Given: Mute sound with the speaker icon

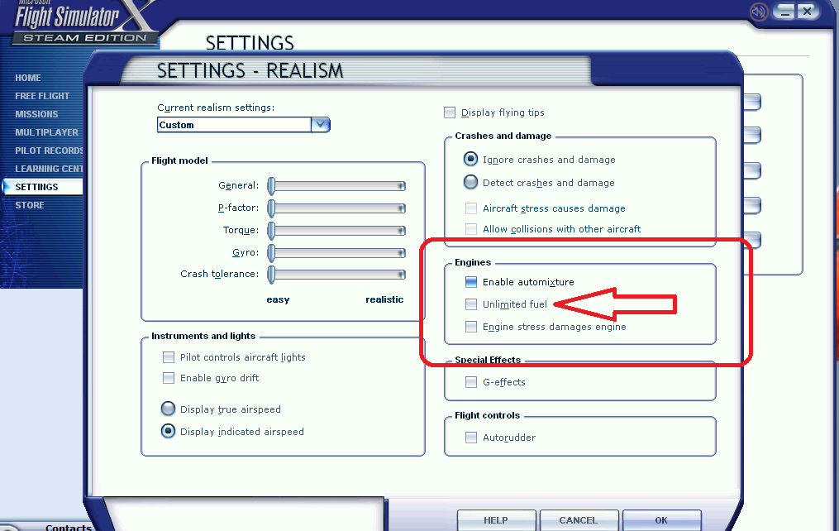Looking at the screenshot, I should point(759,12).
